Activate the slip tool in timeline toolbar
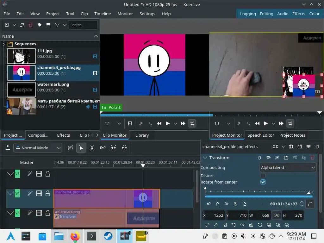This screenshot has height=243, width=324. tap(114, 148)
